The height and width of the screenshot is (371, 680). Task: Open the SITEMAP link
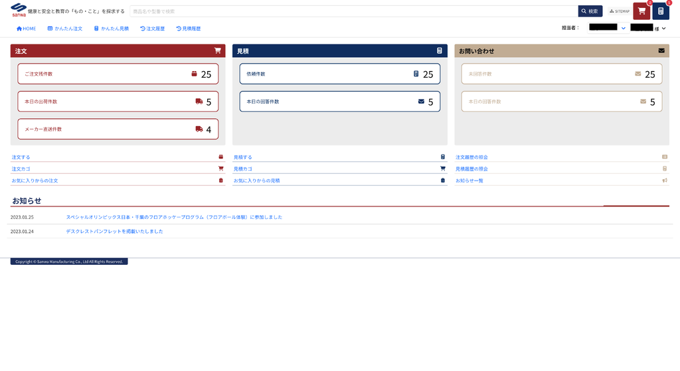point(619,11)
